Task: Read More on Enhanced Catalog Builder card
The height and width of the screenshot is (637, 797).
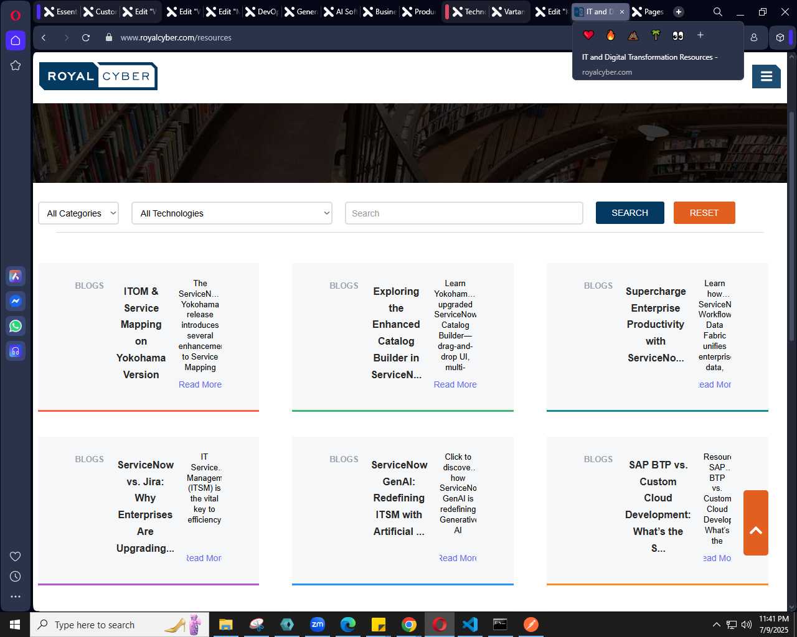Action: [x=455, y=384]
